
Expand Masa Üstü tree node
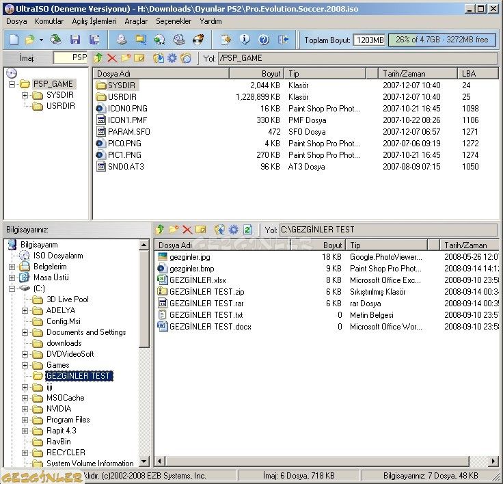12,278
